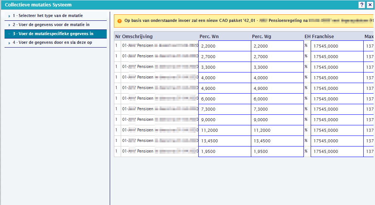This screenshot has width=375, height=205.
Task: Open step 4 - Voer de gegevens door en sla deze op
Action: [x=56, y=43]
